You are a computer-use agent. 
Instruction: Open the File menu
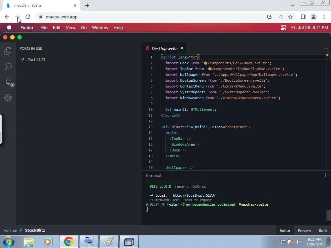click(44, 28)
